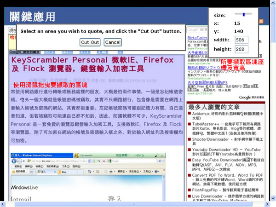
Task: Click the blue size slider handle
Action: tap(244, 14)
